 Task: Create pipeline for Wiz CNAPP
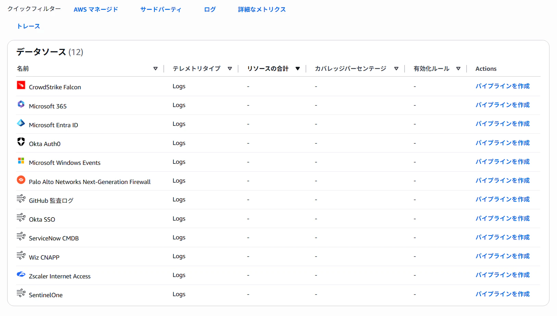pyautogui.click(x=503, y=256)
